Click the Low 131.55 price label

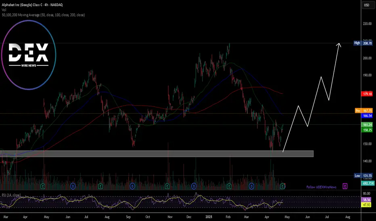[x=363, y=176]
